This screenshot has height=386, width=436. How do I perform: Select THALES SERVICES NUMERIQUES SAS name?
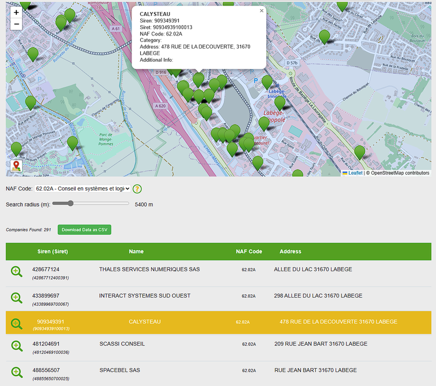[x=150, y=269]
